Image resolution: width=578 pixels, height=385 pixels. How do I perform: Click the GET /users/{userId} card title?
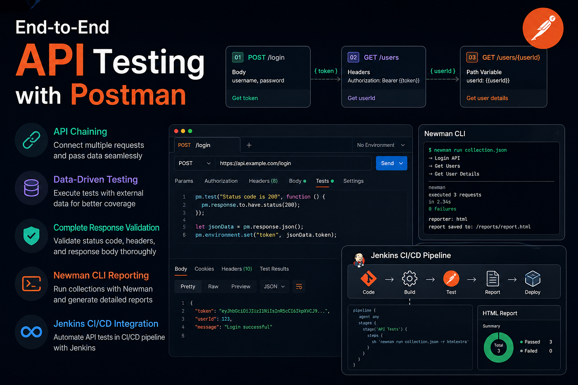coord(511,57)
